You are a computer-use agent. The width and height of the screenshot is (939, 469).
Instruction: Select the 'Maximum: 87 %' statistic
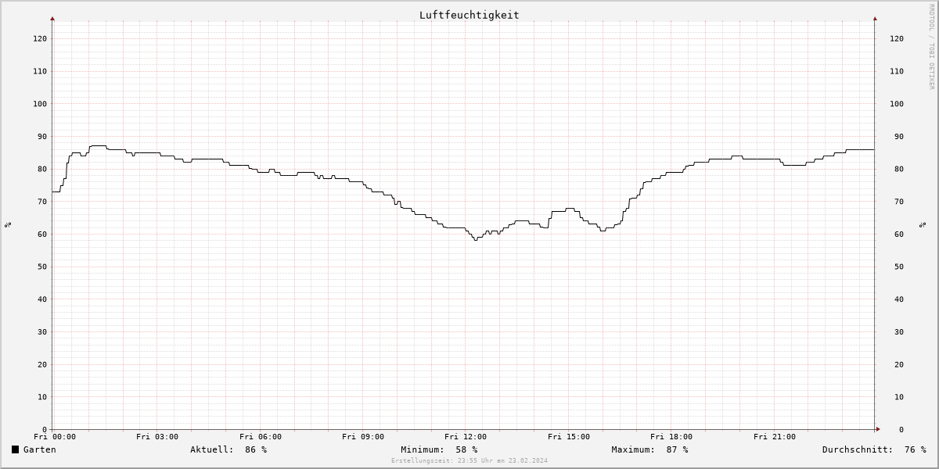click(649, 449)
